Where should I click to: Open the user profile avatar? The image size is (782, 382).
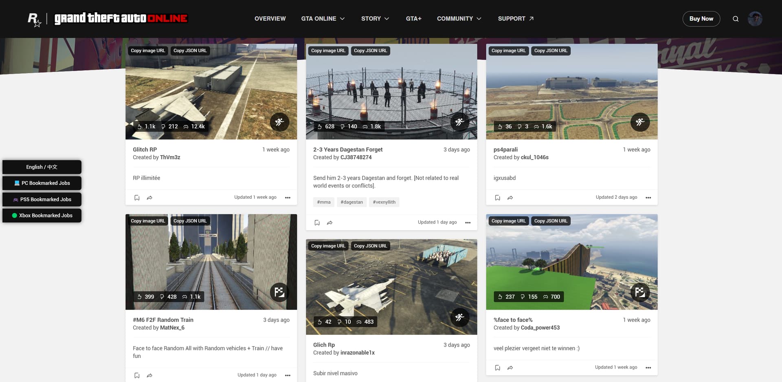[x=755, y=19]
